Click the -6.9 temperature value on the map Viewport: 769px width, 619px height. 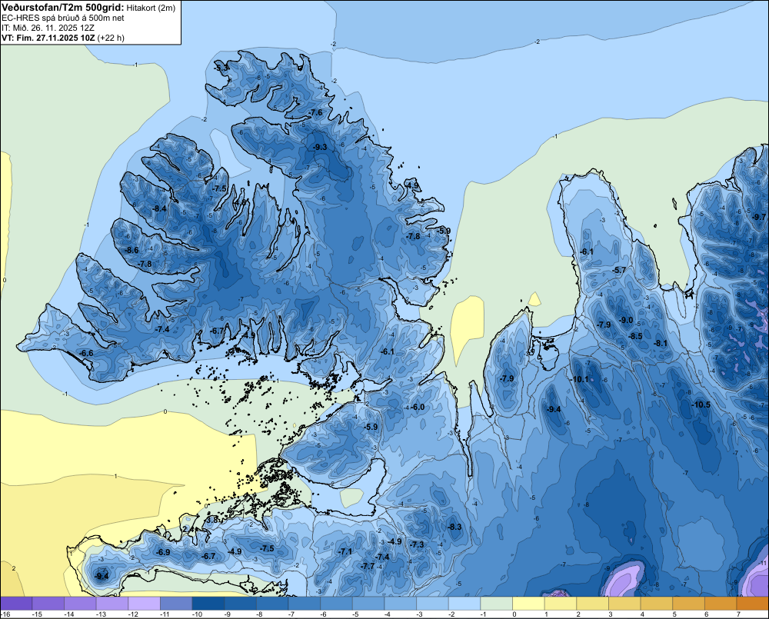point(163,552)
